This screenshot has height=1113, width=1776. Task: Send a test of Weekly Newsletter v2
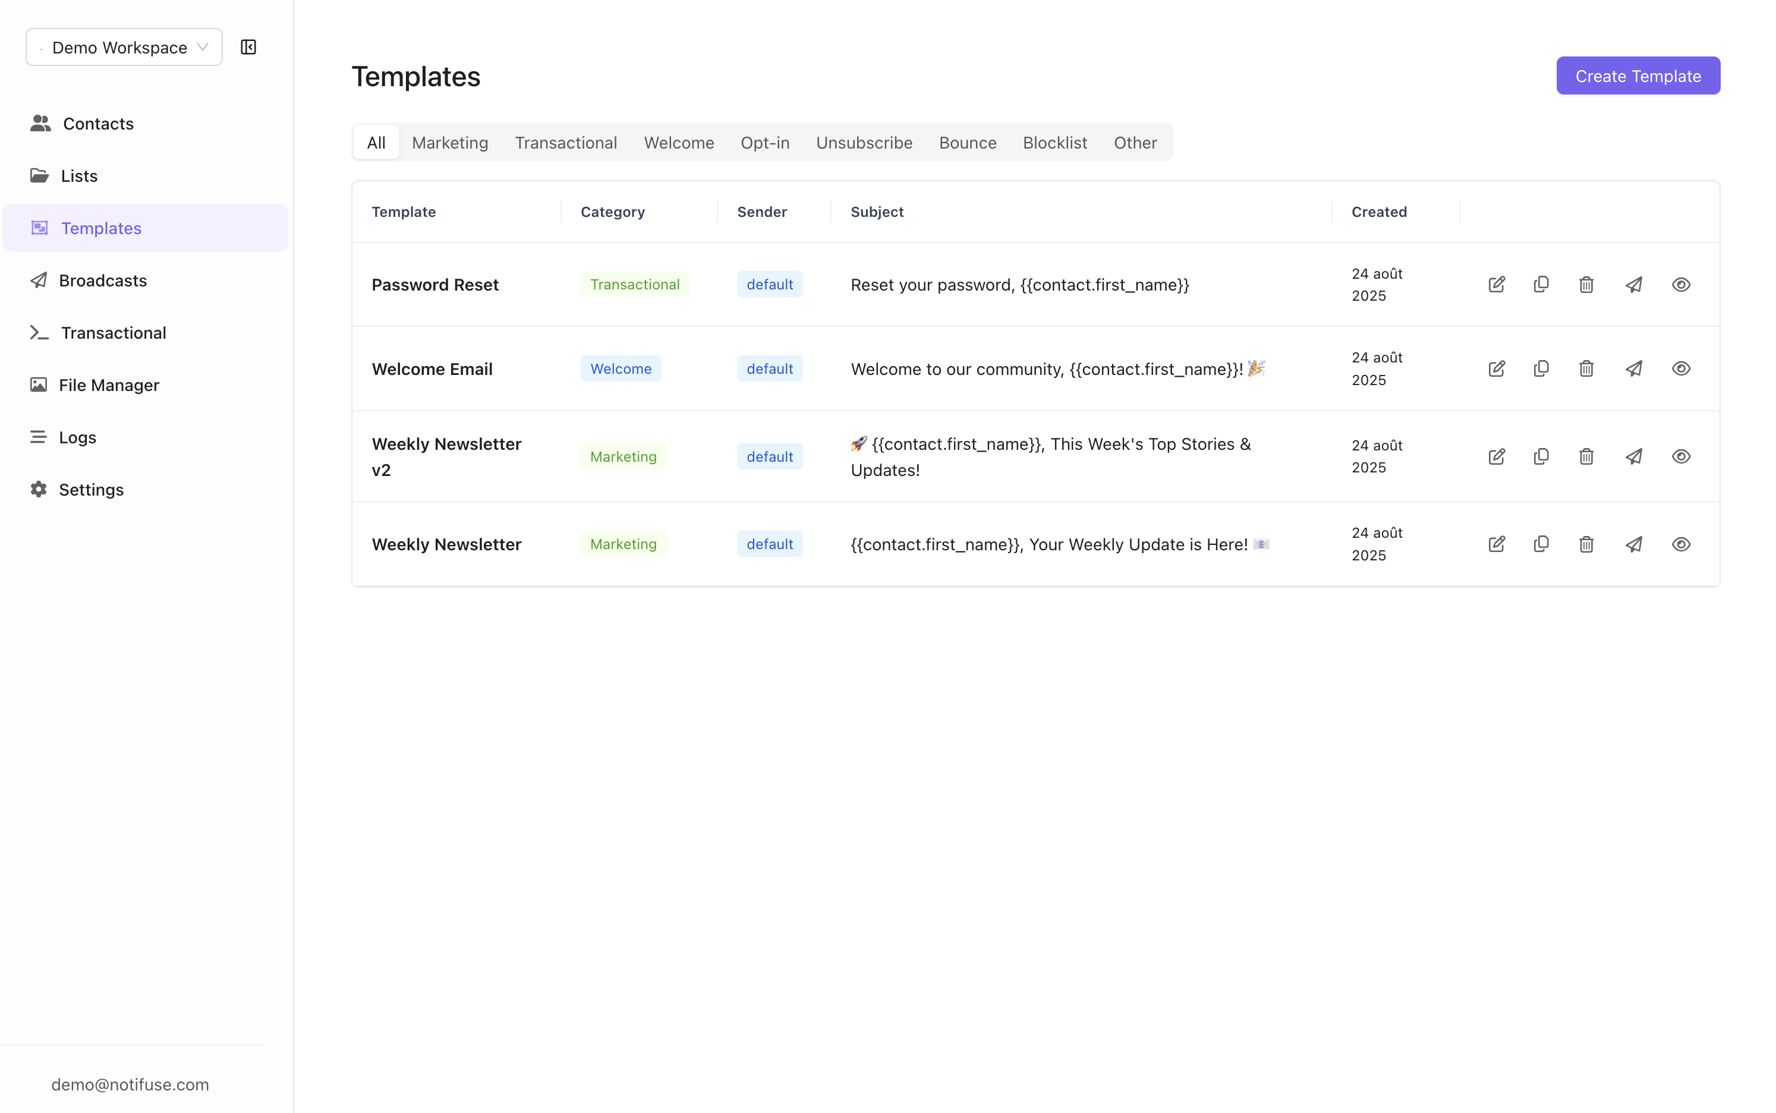click(x=1634, y=457)
